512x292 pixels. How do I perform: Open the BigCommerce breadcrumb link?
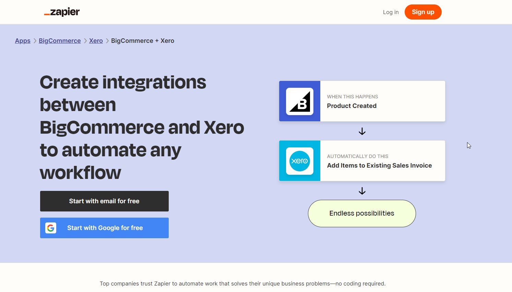[x=60, y=41]
